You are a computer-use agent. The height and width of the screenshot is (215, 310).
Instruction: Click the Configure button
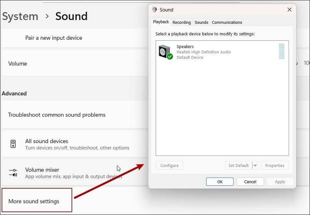click(170, 165)
